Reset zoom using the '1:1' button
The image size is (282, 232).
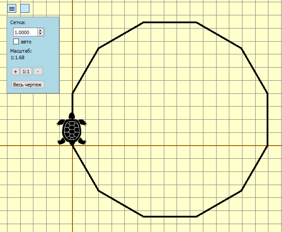(x=26, y=71)
